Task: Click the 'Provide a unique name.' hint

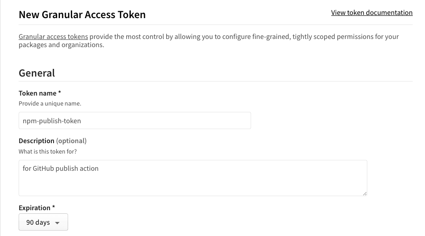Action: pos(50,104)
